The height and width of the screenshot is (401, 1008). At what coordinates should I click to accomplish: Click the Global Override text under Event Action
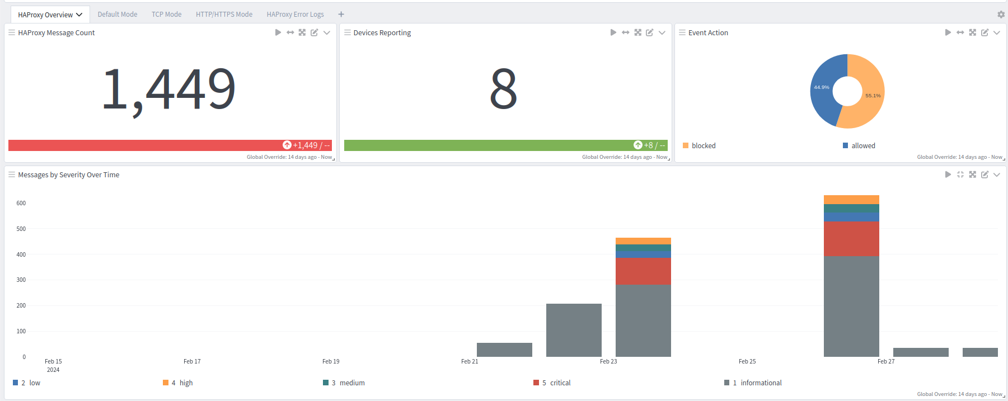(960, 157)
